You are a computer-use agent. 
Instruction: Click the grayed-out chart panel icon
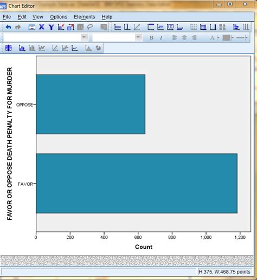click(x=80, y=27)
